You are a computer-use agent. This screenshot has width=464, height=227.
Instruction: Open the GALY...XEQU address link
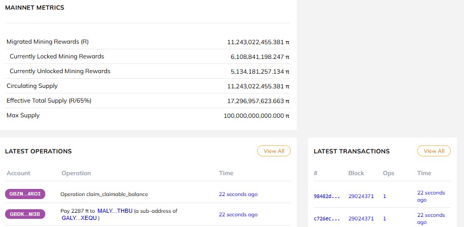point(79,218)
